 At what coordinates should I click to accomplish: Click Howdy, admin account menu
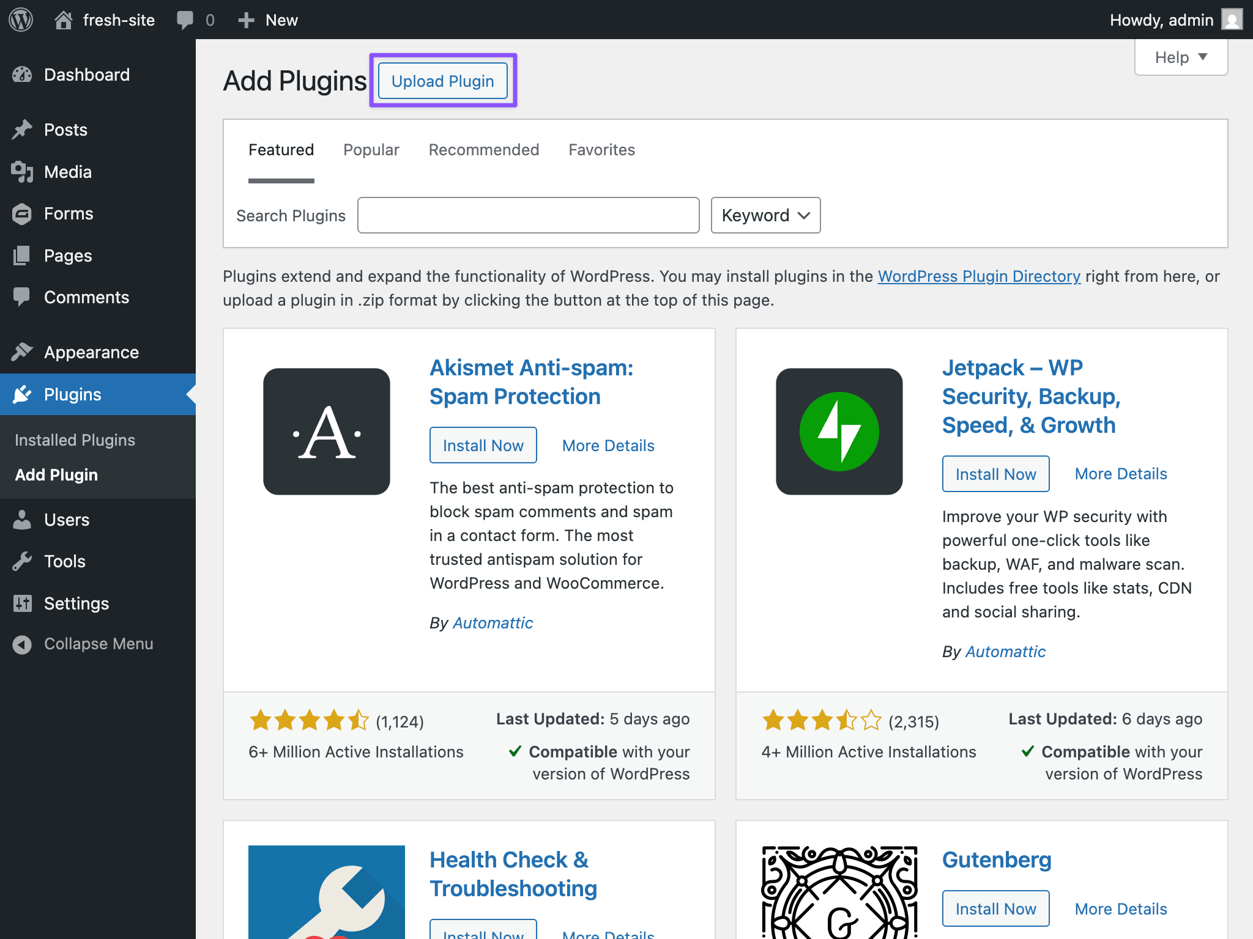point(1176,20)
